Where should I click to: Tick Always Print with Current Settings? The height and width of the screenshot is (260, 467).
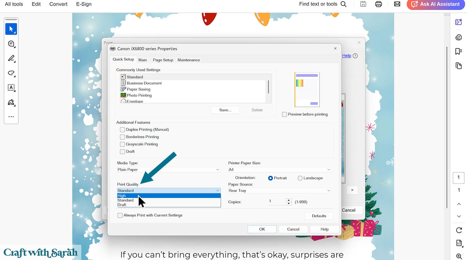pos(120,215)
